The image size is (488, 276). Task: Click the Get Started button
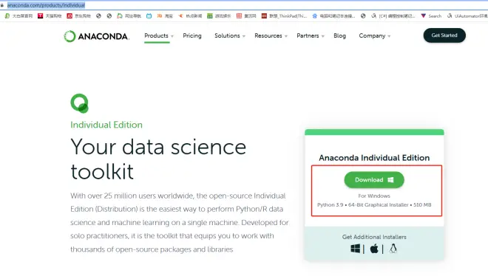point(444,35)
